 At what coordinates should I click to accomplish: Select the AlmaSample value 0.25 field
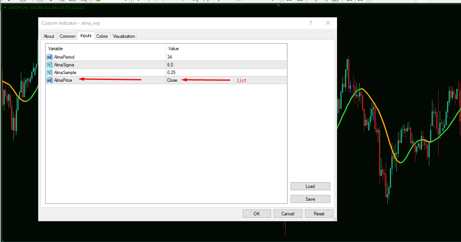226,72
